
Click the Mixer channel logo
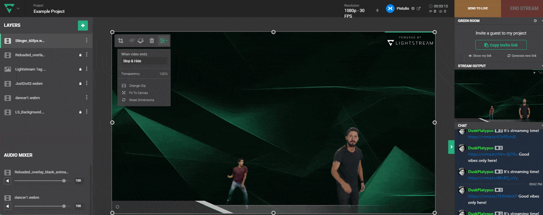click(x=390, y=8)
